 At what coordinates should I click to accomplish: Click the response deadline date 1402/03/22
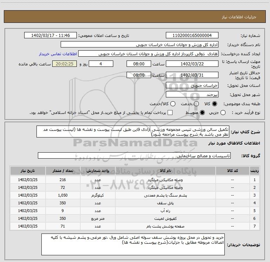click(192, 64)
